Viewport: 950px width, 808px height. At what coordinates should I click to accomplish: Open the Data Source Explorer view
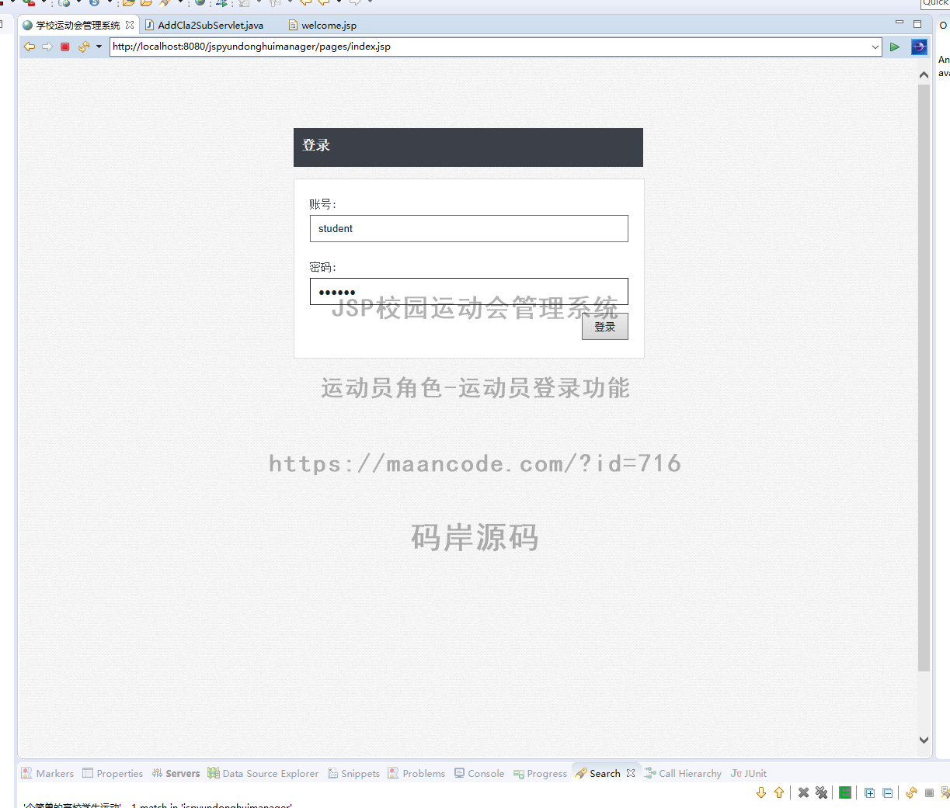click(263, 773)
